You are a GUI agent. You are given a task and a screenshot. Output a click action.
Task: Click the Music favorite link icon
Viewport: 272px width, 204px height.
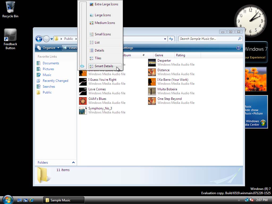[39, 75]
